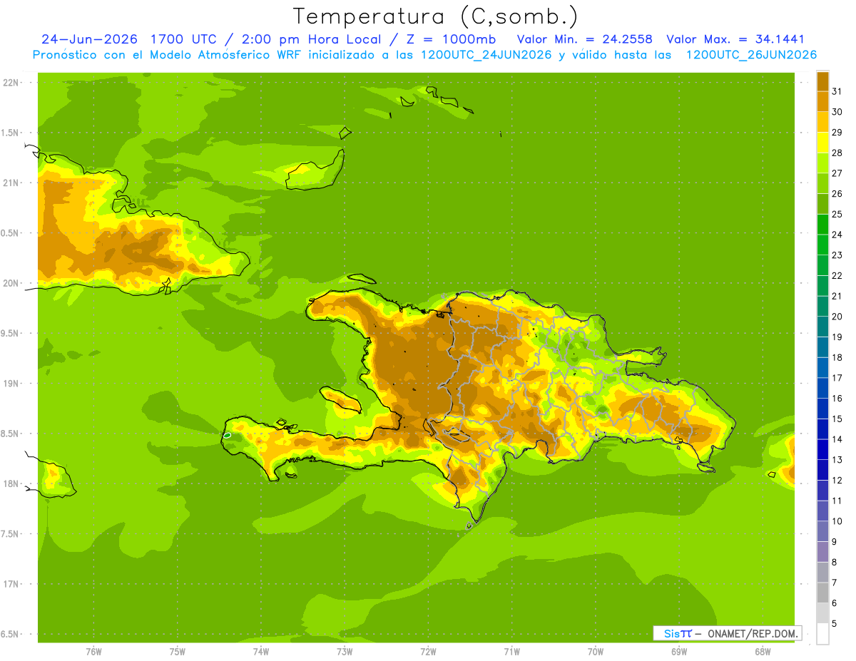856x661 pixels.
Task: Click the yellow colorbar segment between 28 and 29
Action: tap(822, 143)
